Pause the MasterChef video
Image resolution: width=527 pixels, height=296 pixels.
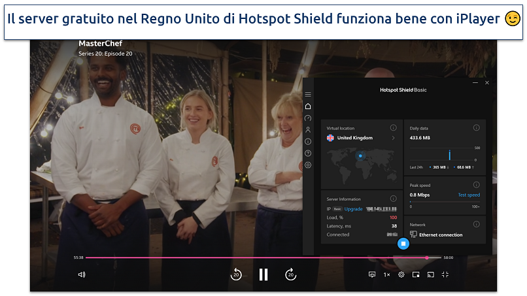263,275
